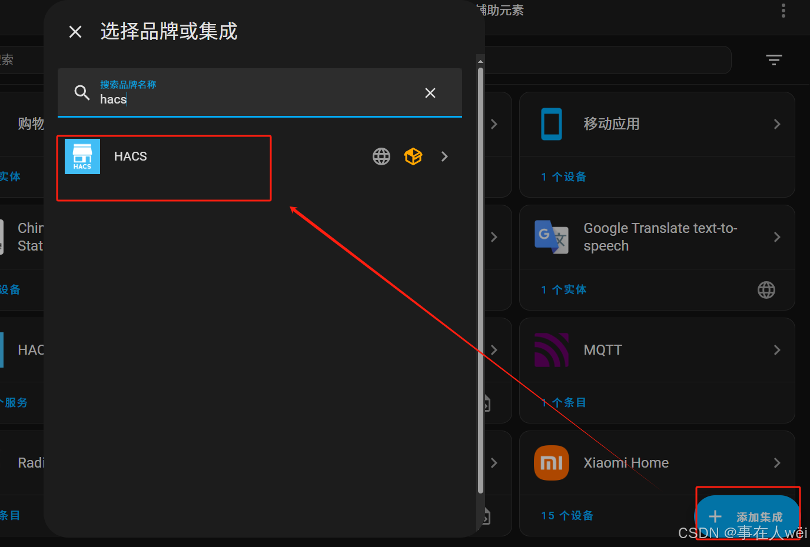Open the mobile app integration card

point(658,124)
